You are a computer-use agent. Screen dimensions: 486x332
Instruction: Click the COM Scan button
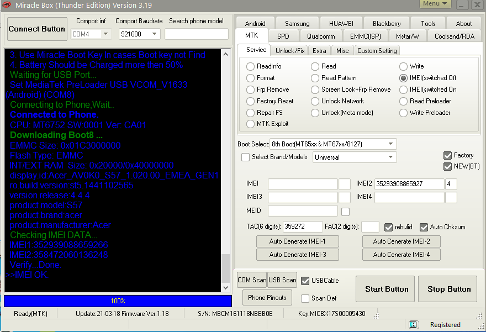[x=252, y=280]
